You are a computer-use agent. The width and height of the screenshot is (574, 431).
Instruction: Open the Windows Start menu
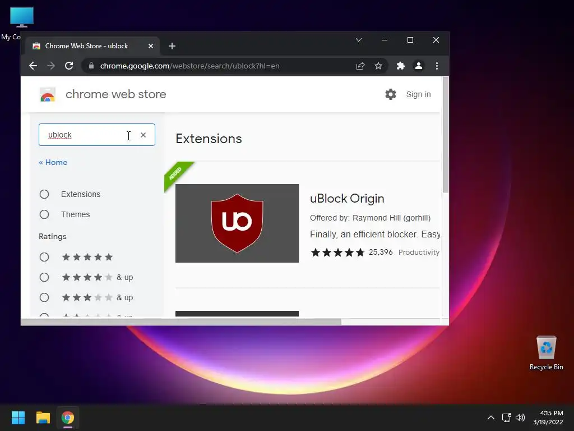[18, 418]
